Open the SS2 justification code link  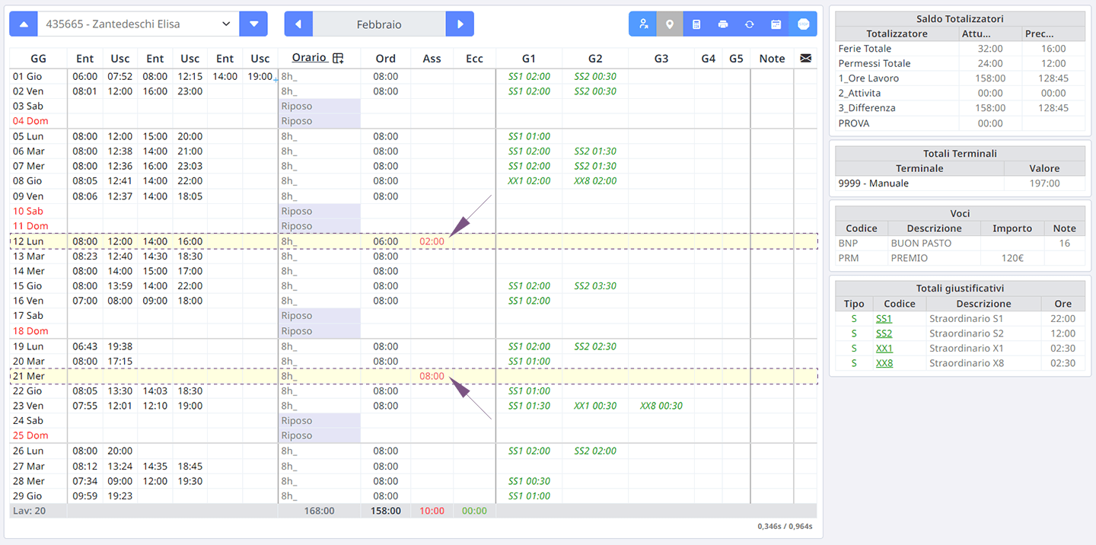(x=884, y=333)
